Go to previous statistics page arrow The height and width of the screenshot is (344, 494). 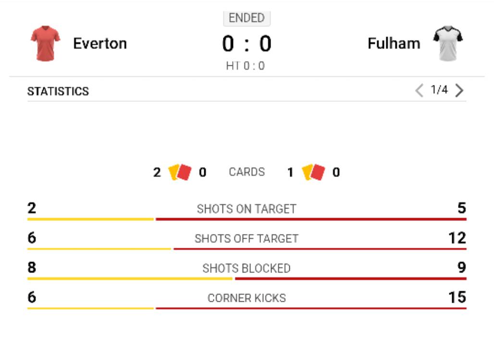pyautogui.click(x=420, y=90)
